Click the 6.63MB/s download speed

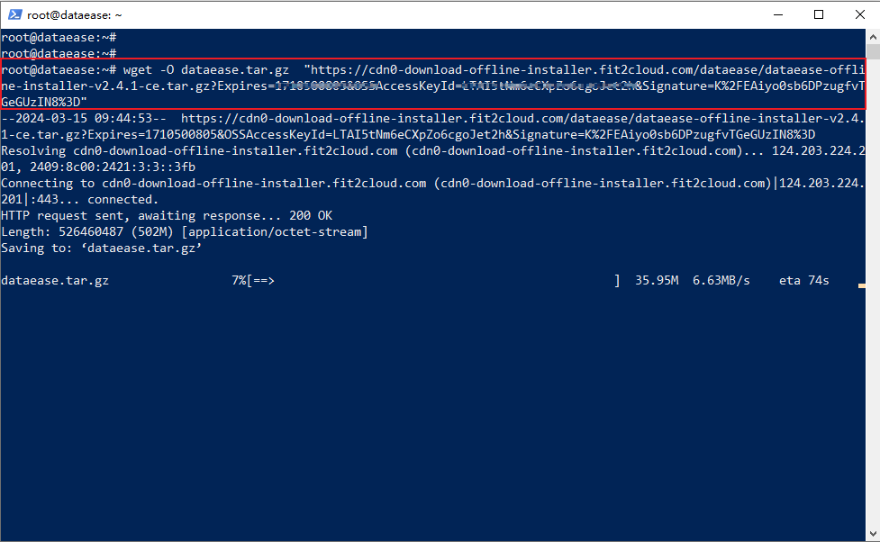tap(721, 280)
